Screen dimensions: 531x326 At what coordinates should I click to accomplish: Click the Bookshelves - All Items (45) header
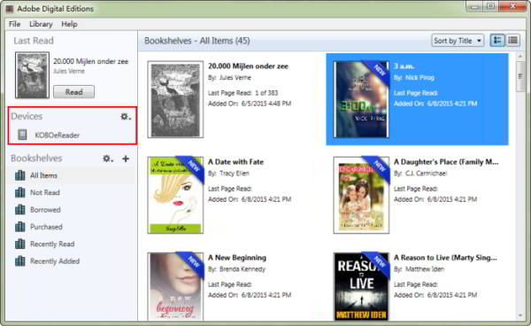[x=197, y=41]
